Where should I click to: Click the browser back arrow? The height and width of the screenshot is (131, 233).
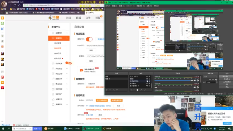(10, 5)
